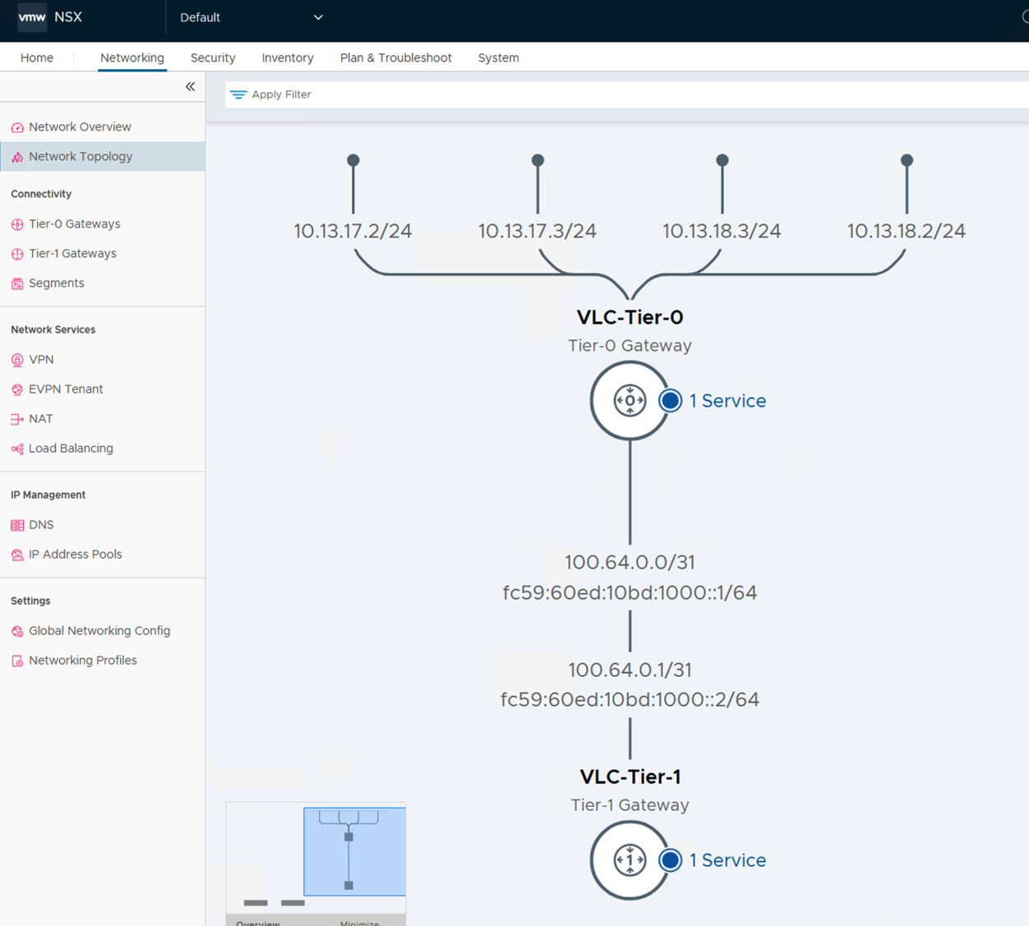Collapse the left navigation sidebar
Image resolution: width=1029 pixels, height=926 pixels.
pyautogui.click(x=190, y=86)
